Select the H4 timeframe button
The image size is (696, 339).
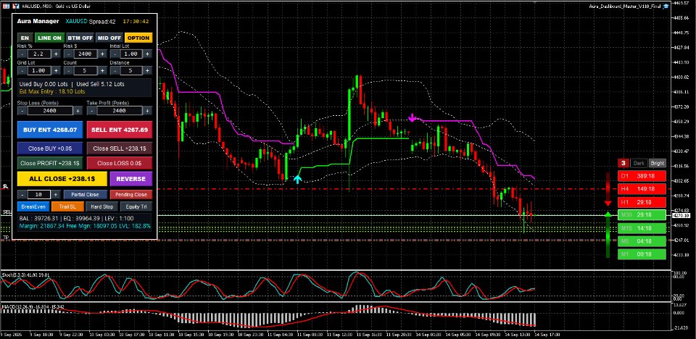point(642,189)
